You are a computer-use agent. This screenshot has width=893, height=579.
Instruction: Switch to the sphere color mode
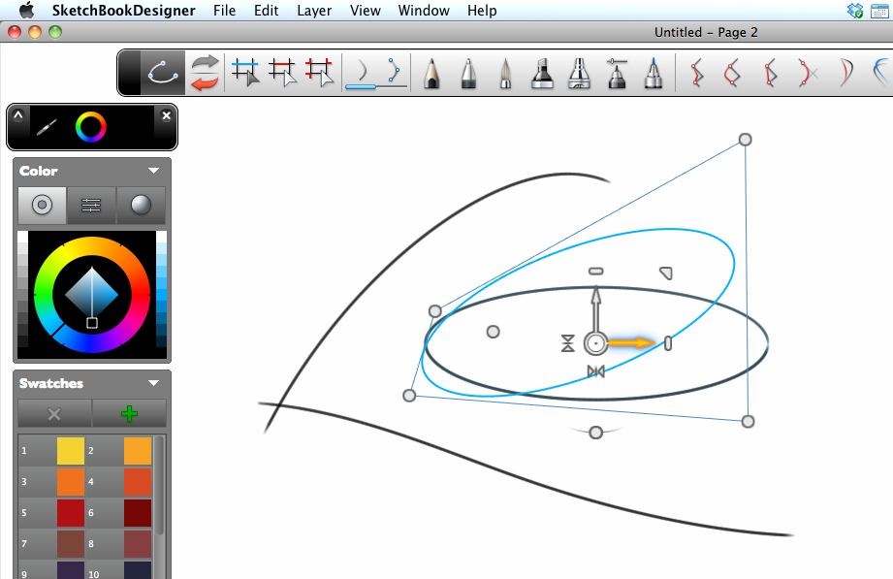(x=141, y=206)
